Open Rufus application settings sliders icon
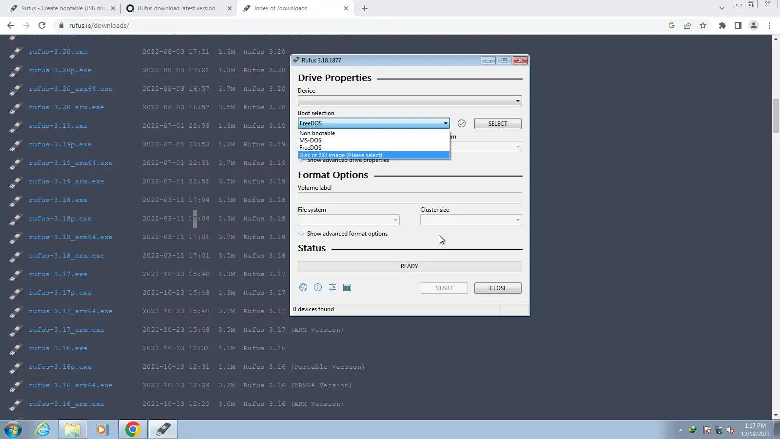Screen dimensions: 780x439 click(332, 287)
